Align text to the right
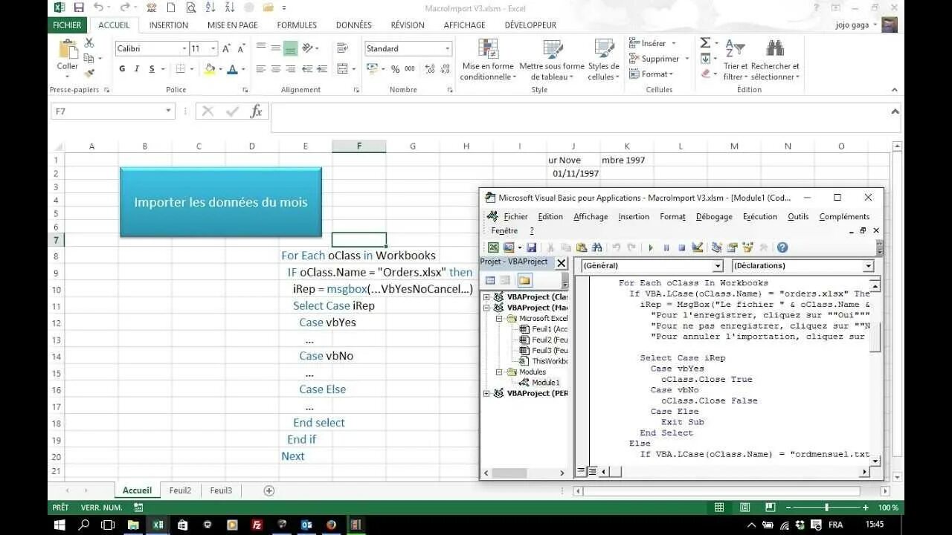The height and width of the screenshot is (535, 952). 291,69
